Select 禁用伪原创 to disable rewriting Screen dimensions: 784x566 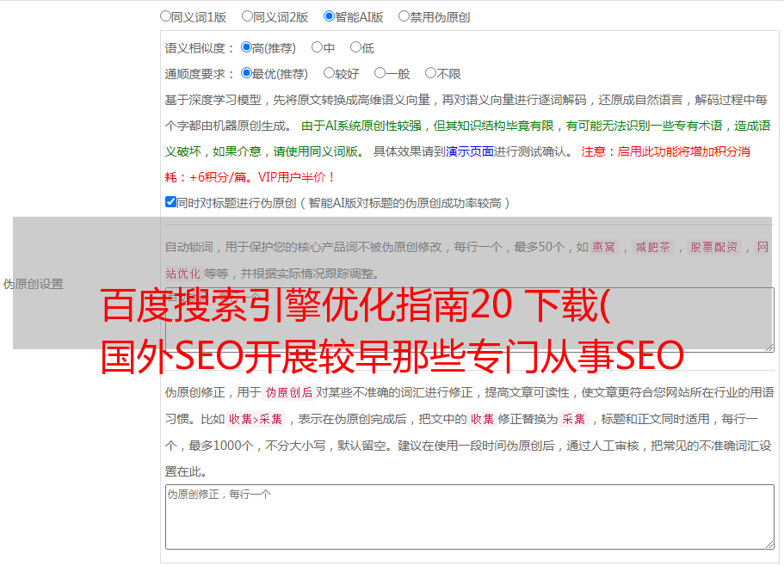coord(404,16)
